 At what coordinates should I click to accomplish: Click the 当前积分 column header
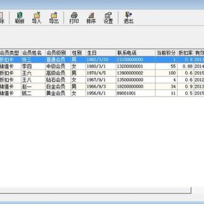click(166, 53)
